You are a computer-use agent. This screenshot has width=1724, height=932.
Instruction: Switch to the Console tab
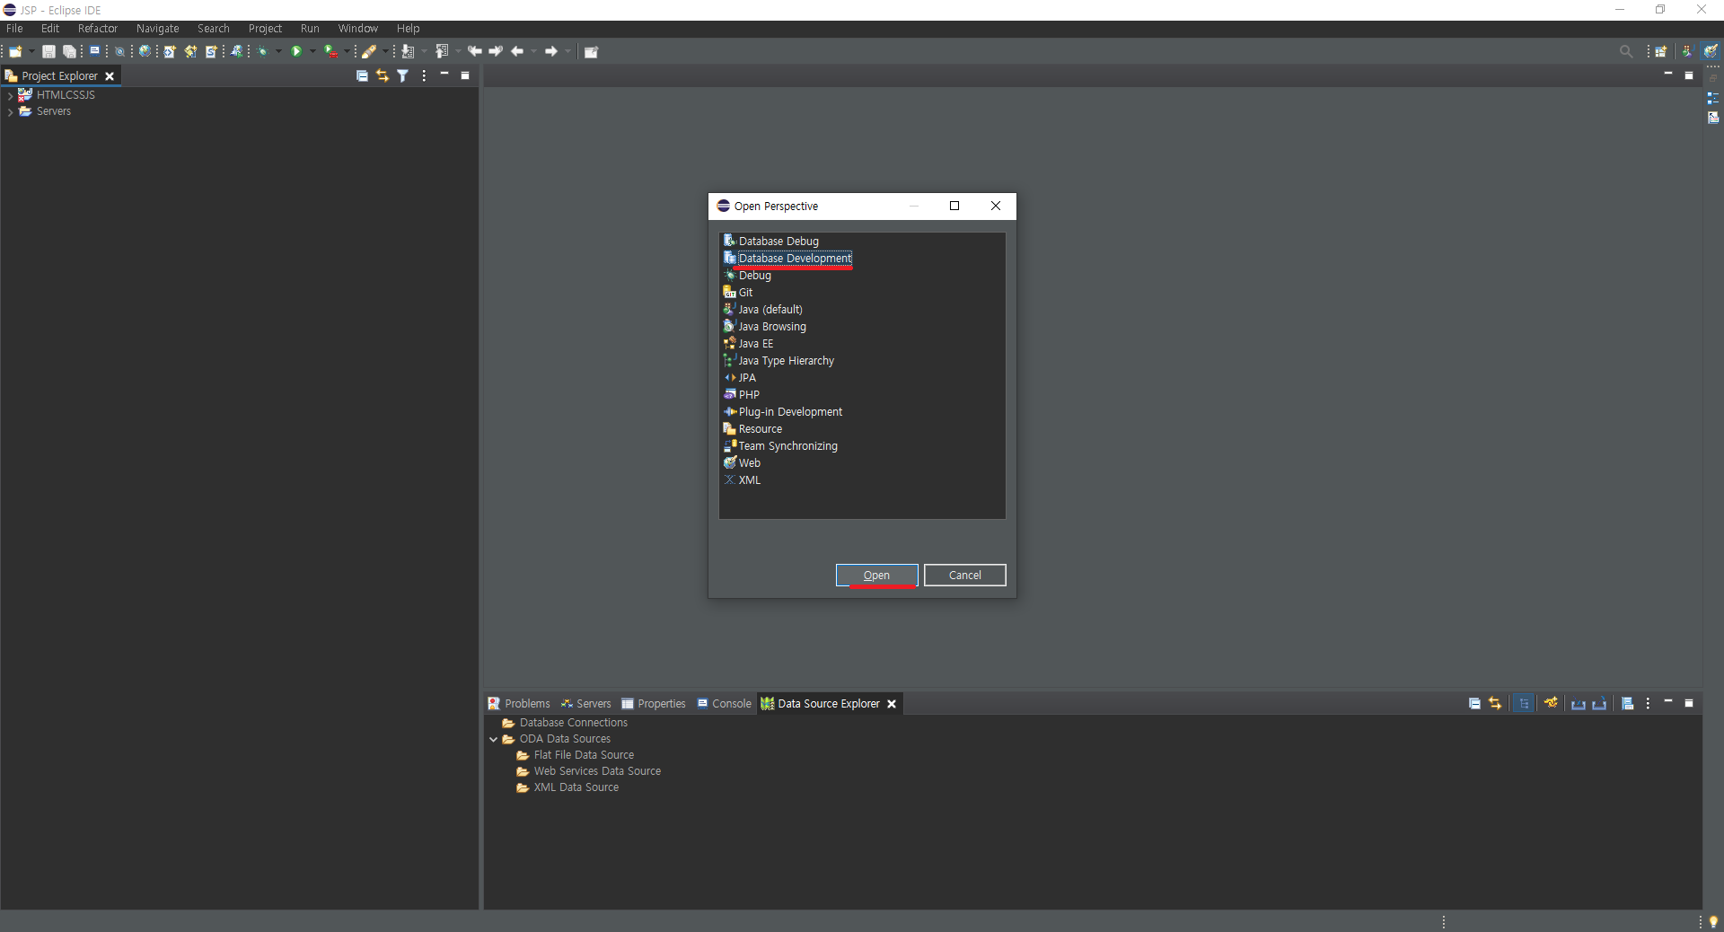(725, 704)
